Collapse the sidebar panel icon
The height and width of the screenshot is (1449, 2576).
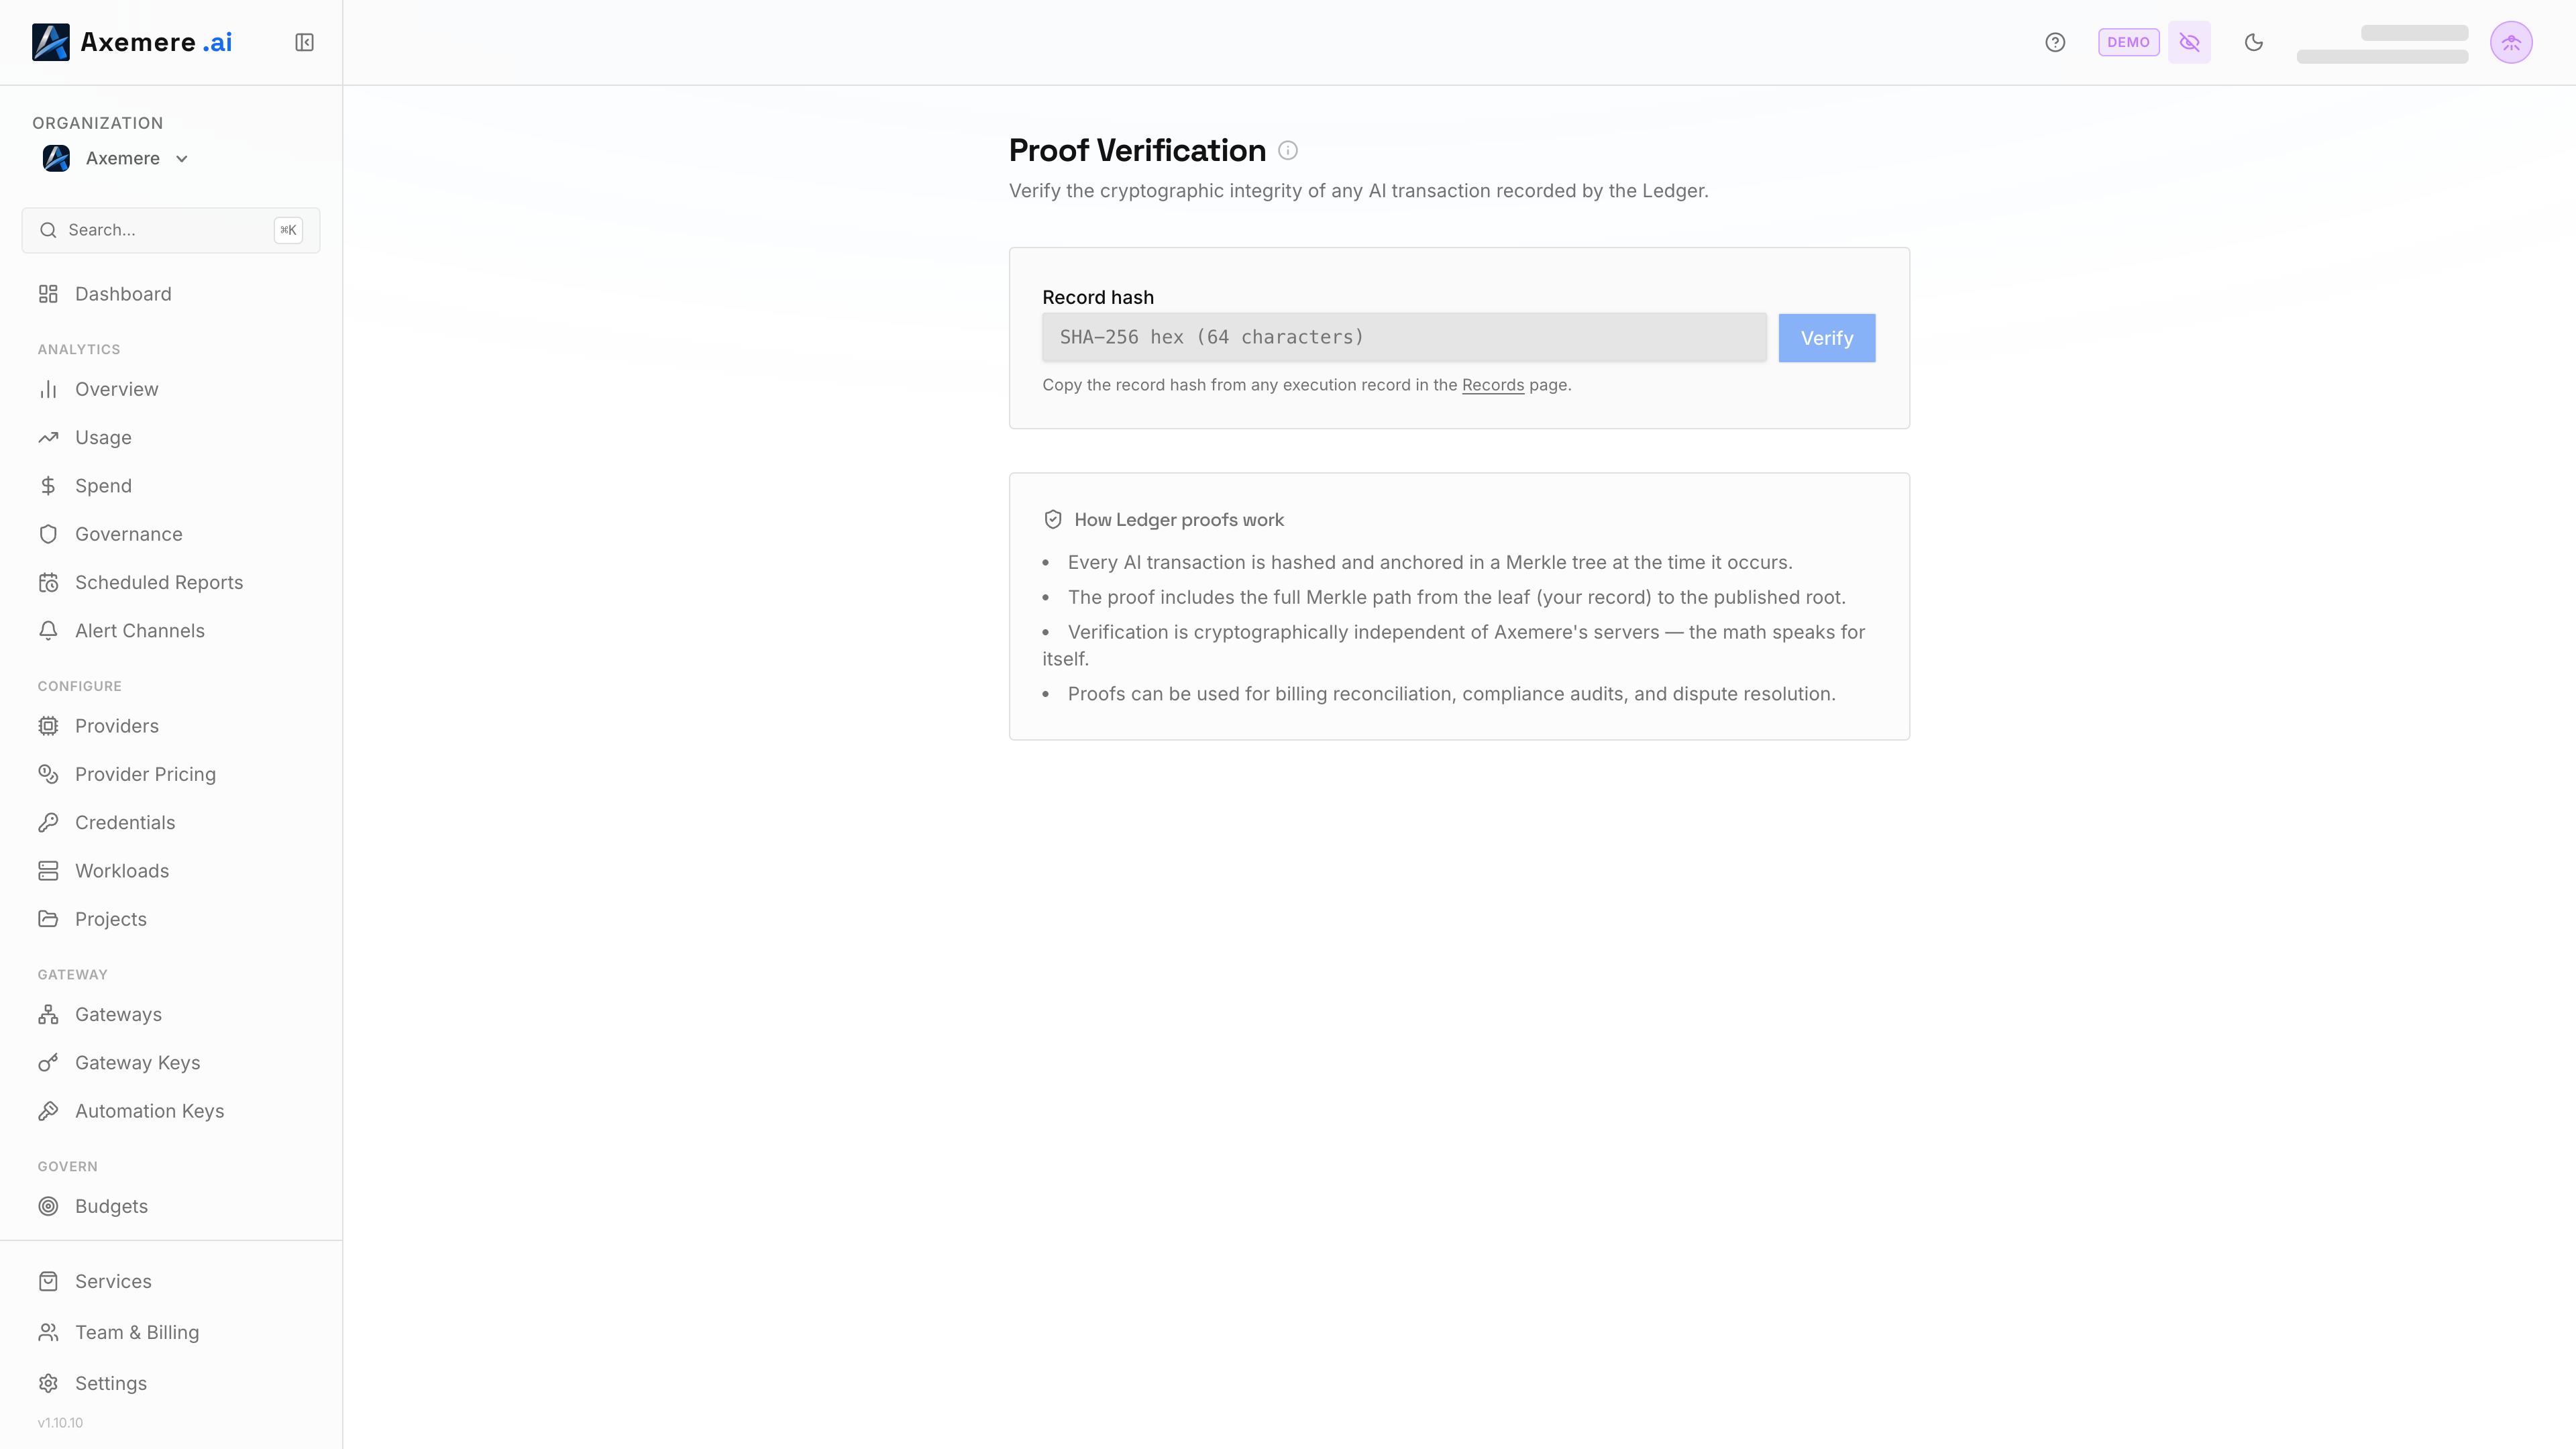pos(304,42)
